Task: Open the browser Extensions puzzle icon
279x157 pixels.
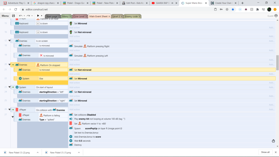Action: point(257,10)
